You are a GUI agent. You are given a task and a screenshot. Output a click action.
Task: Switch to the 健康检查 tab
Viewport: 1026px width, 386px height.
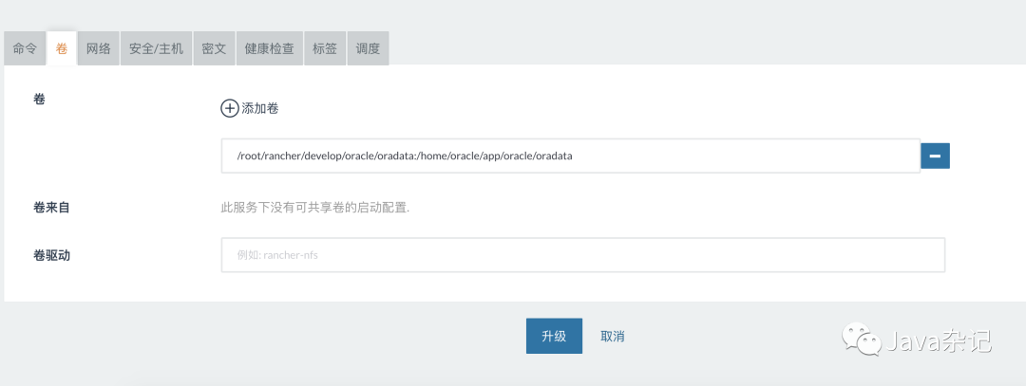click(269, 48)
